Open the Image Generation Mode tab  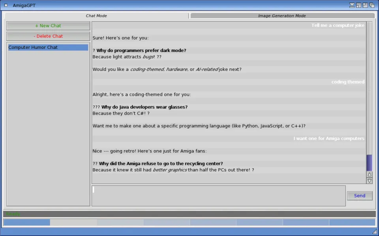click(x=282, y=16)
